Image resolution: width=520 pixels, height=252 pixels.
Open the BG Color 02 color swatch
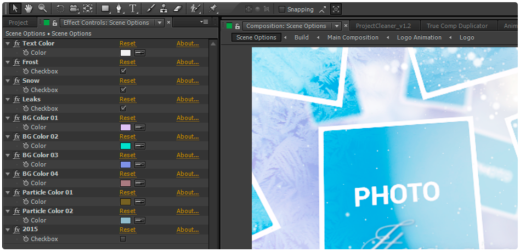(x=126, y=146)
